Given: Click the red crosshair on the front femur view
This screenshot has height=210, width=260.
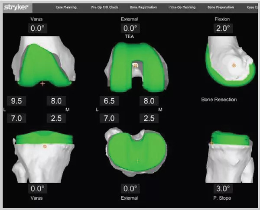Looking at the screenshot, I should click(x=42, y=83).
